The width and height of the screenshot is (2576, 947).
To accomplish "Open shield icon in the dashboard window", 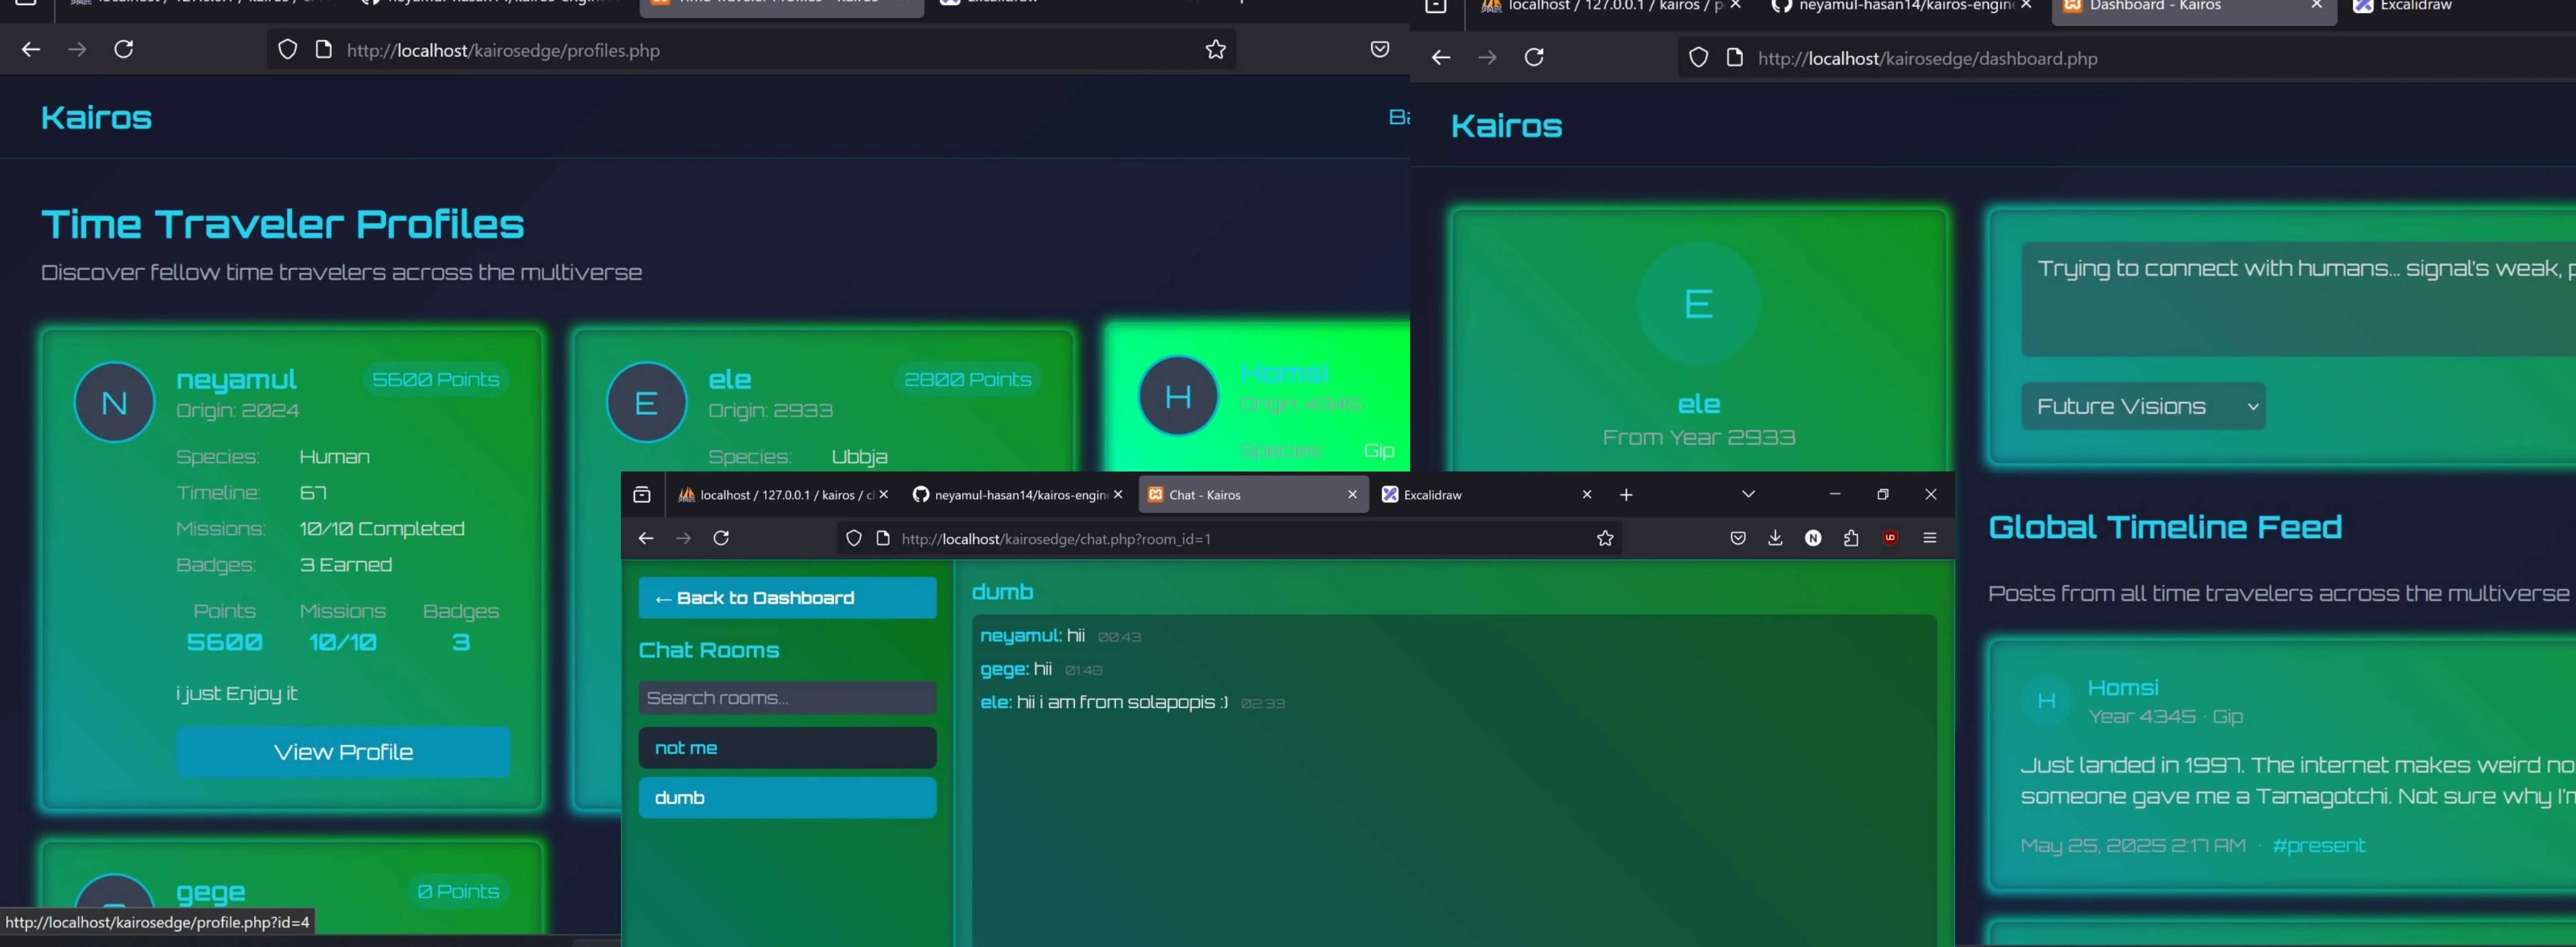I will coord(1698,57).
